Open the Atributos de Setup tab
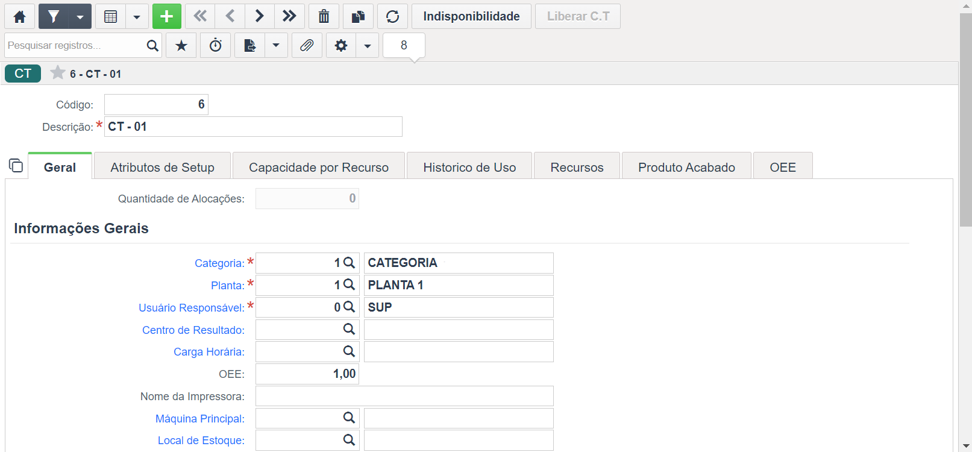972x452 pixels. tap(163, 167)
